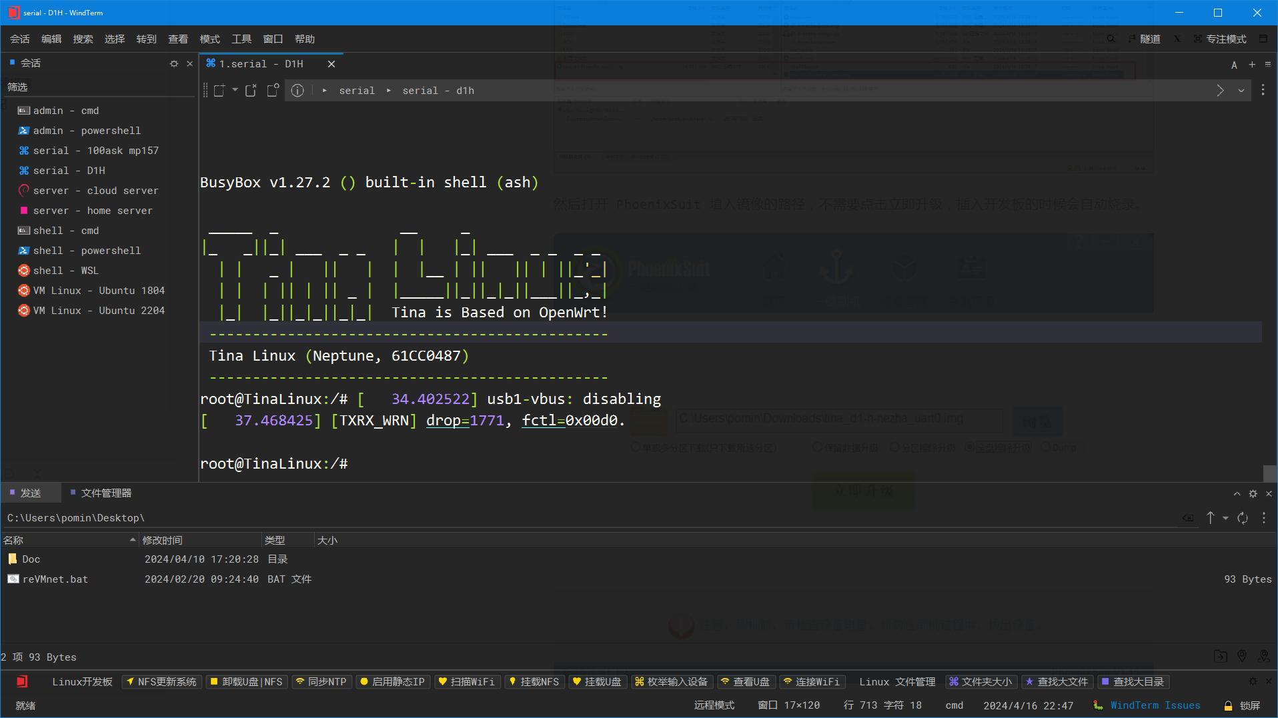The height and width of the screenshot is (718, 1278).
Task: Select the Doc folder row
Action: click(x=639, y=559)
